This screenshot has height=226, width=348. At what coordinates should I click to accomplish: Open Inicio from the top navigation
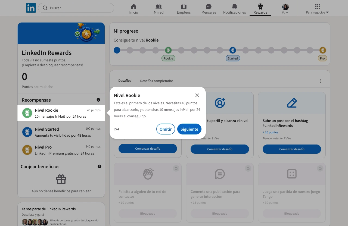(133, 9)
